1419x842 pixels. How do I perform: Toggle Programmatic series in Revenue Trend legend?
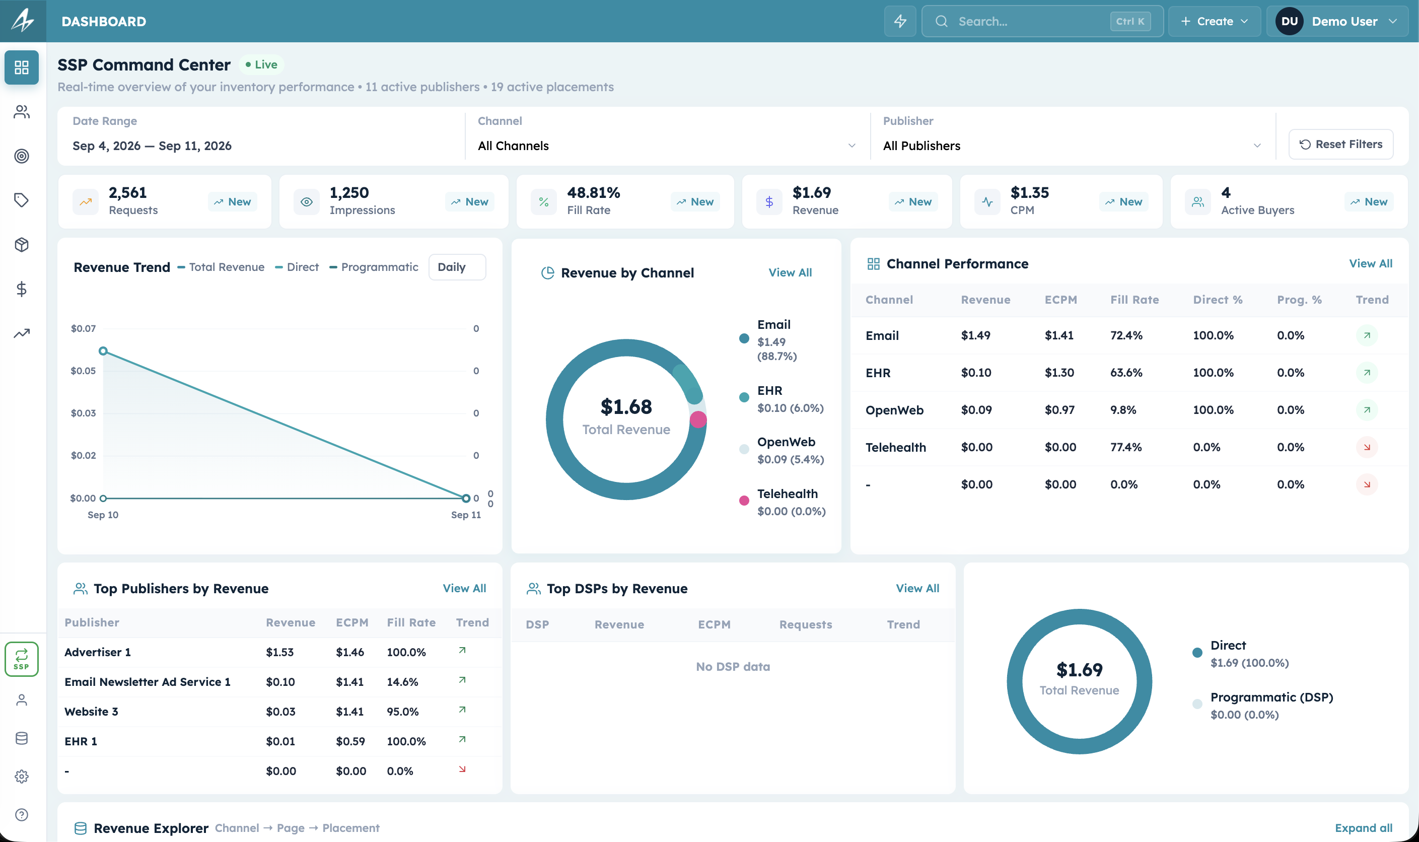pos(373,267)
